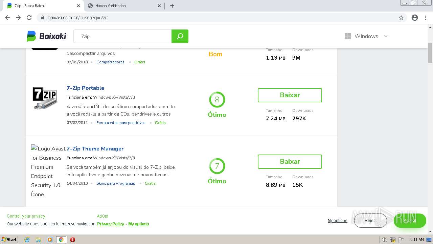Image resolution: width=433 pixels, height=244 pixels.
Task: Click the rating 7 circle badge
Action: point(217,166)
